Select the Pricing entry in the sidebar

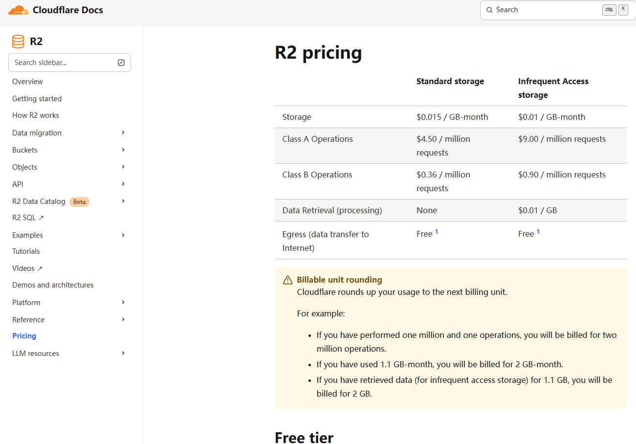(x=24, y=335)
